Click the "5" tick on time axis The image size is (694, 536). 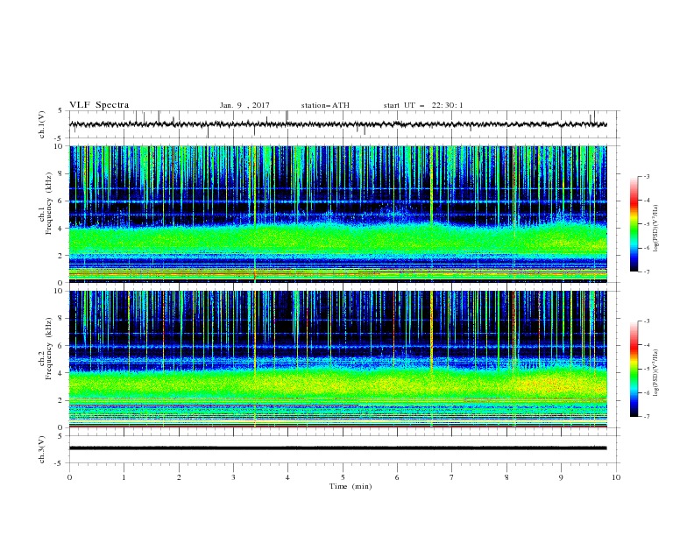point(343,477)
